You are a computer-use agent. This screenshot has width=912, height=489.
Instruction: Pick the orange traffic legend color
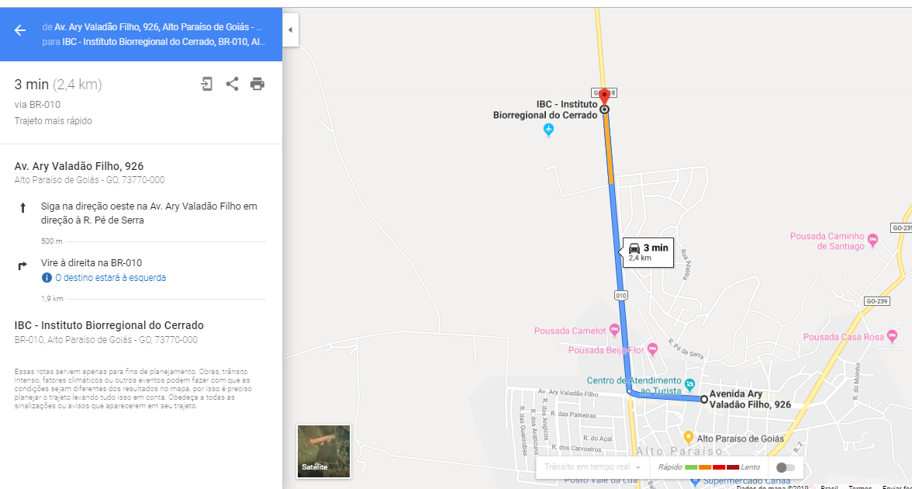(705, 467)
